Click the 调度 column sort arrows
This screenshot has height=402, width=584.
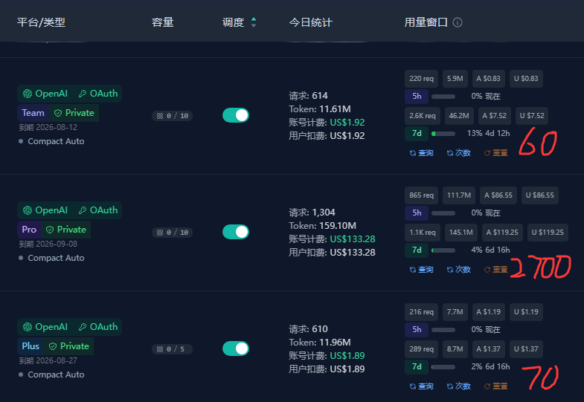pyautogui.click(x=254, y=22)
